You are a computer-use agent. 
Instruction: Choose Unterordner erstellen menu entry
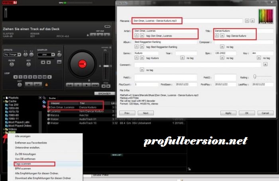[28, 148]
